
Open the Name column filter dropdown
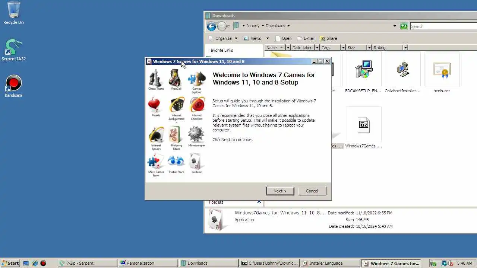tap(288, 48)
